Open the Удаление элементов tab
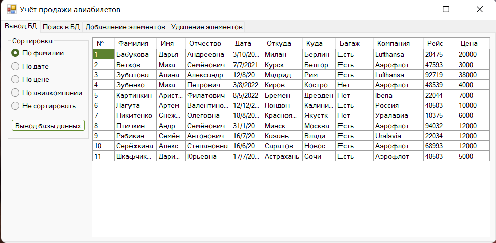 (206, 27)
